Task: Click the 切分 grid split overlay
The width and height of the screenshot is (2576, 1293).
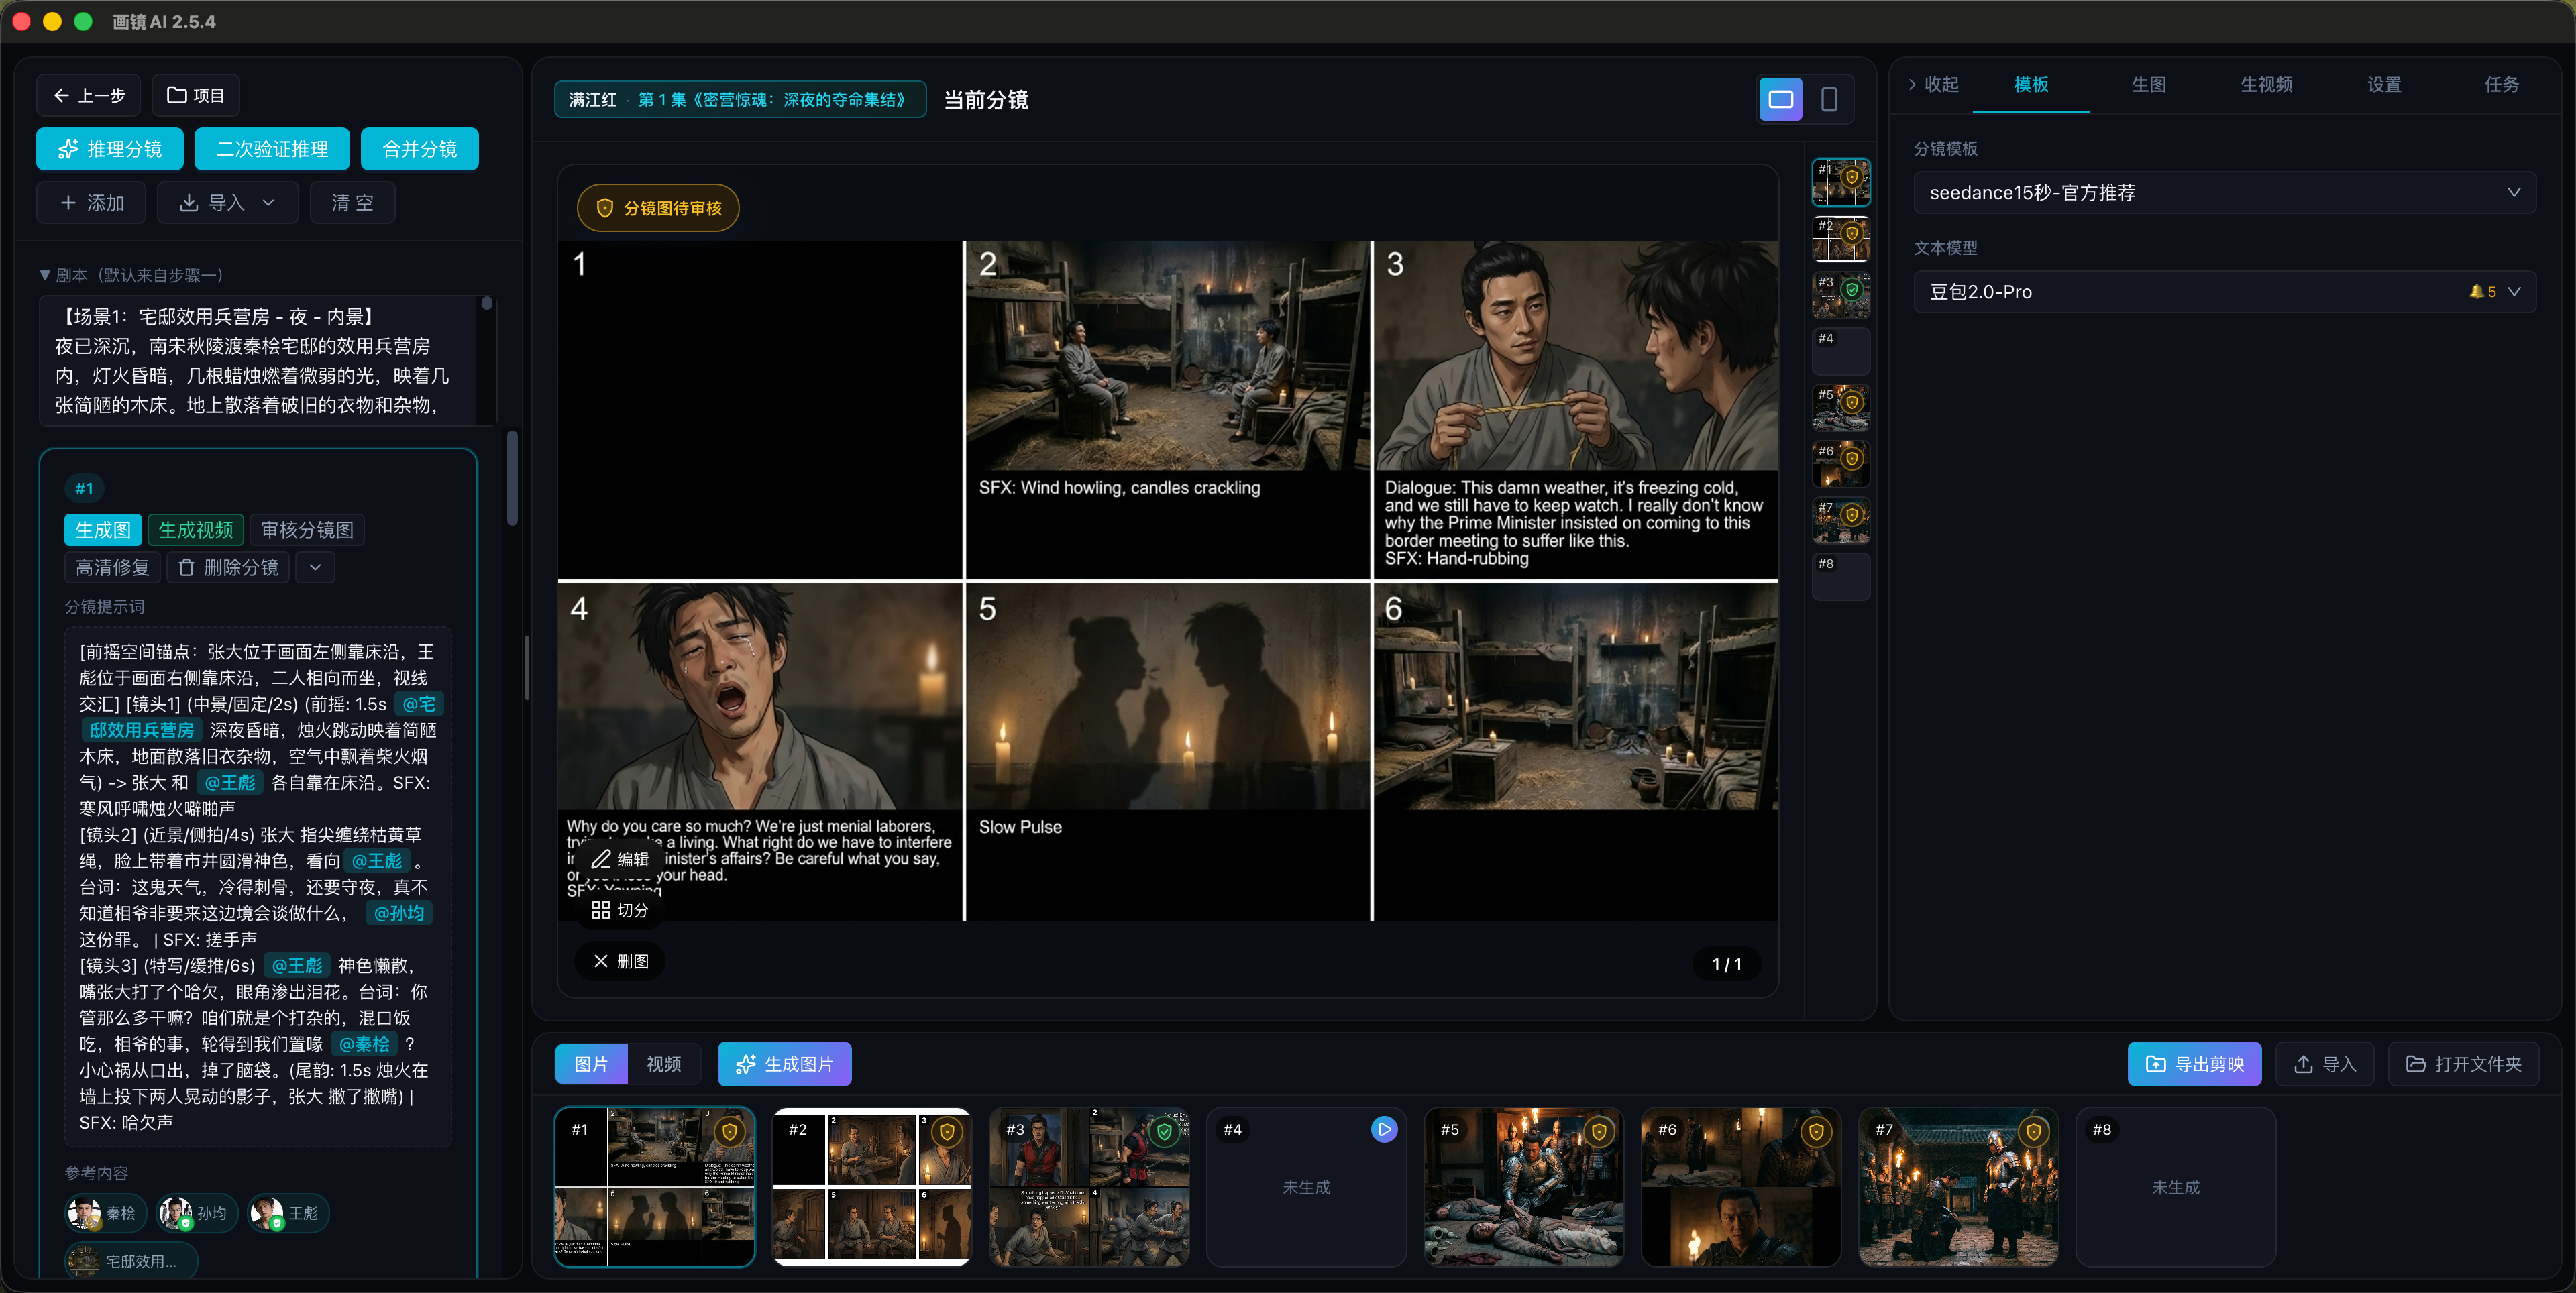Action: tap(620, 910)
